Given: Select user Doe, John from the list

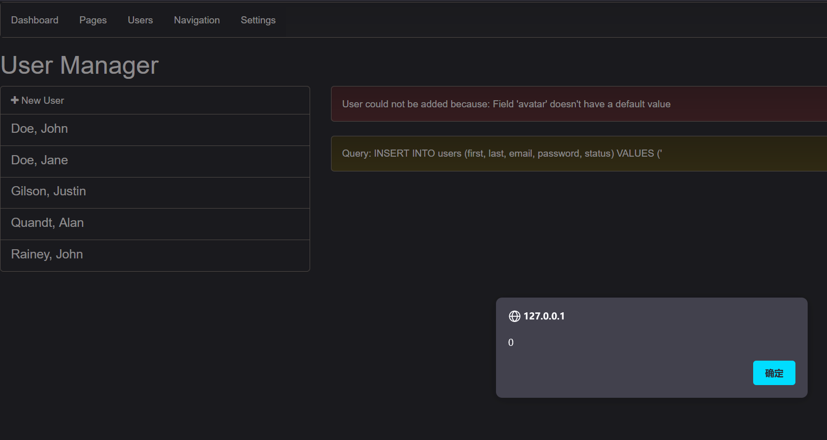Looking at the screenshot, I should tap(40, 129).
